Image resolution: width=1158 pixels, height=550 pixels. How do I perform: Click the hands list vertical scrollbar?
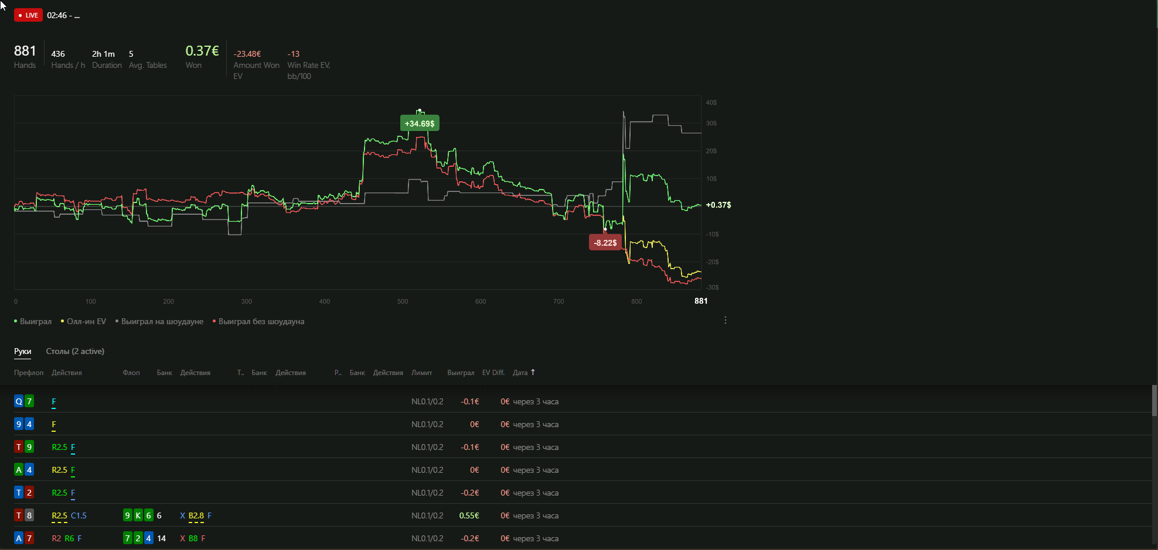pyautogui.click(x=1154, y=400)
